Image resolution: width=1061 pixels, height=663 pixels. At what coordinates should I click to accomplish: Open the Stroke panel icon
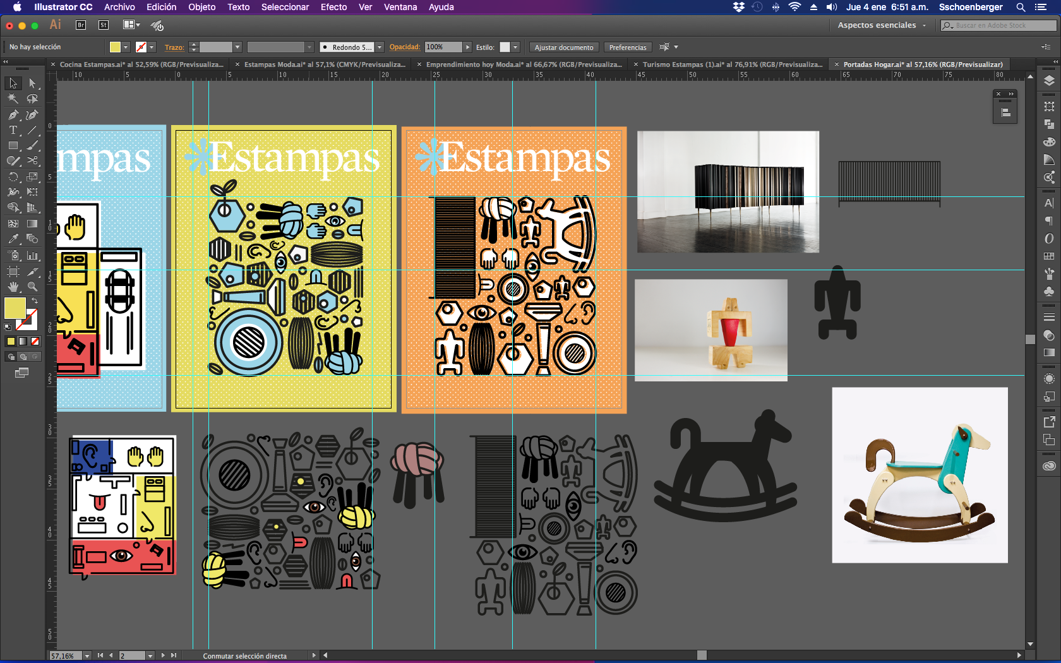click(1049, 317)
